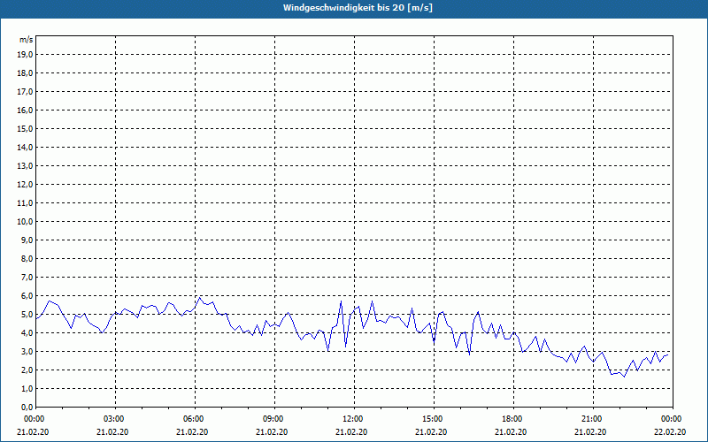Screen dimensions: 708x442
Task: Select the 12,0 y-axis value
Action: tap(25, 185)
